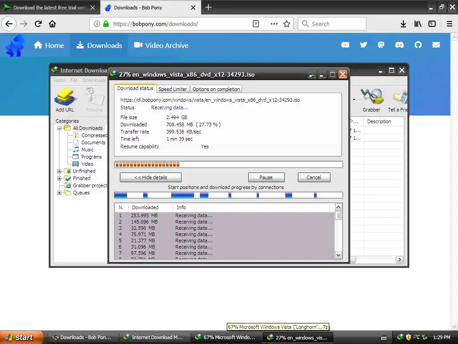This screenshot has width=458, height=344.
Task: Click the Firefox Search input field
Action: 332,24
